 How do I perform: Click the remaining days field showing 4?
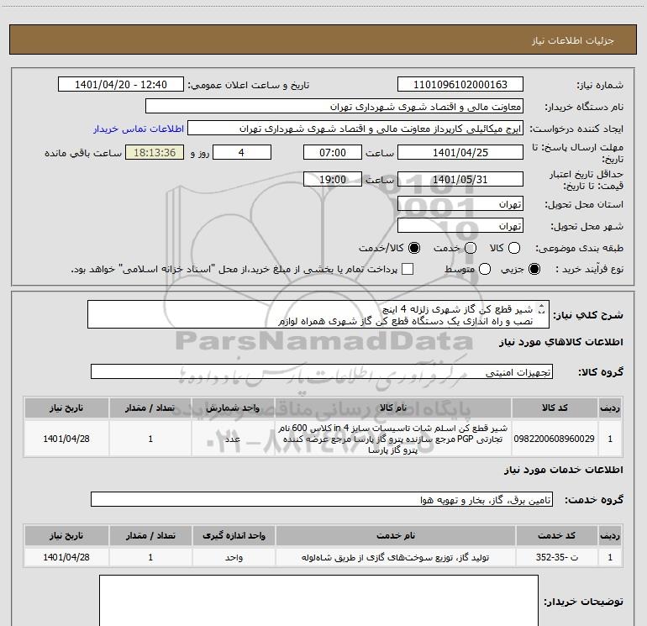[x=242, y=152]
